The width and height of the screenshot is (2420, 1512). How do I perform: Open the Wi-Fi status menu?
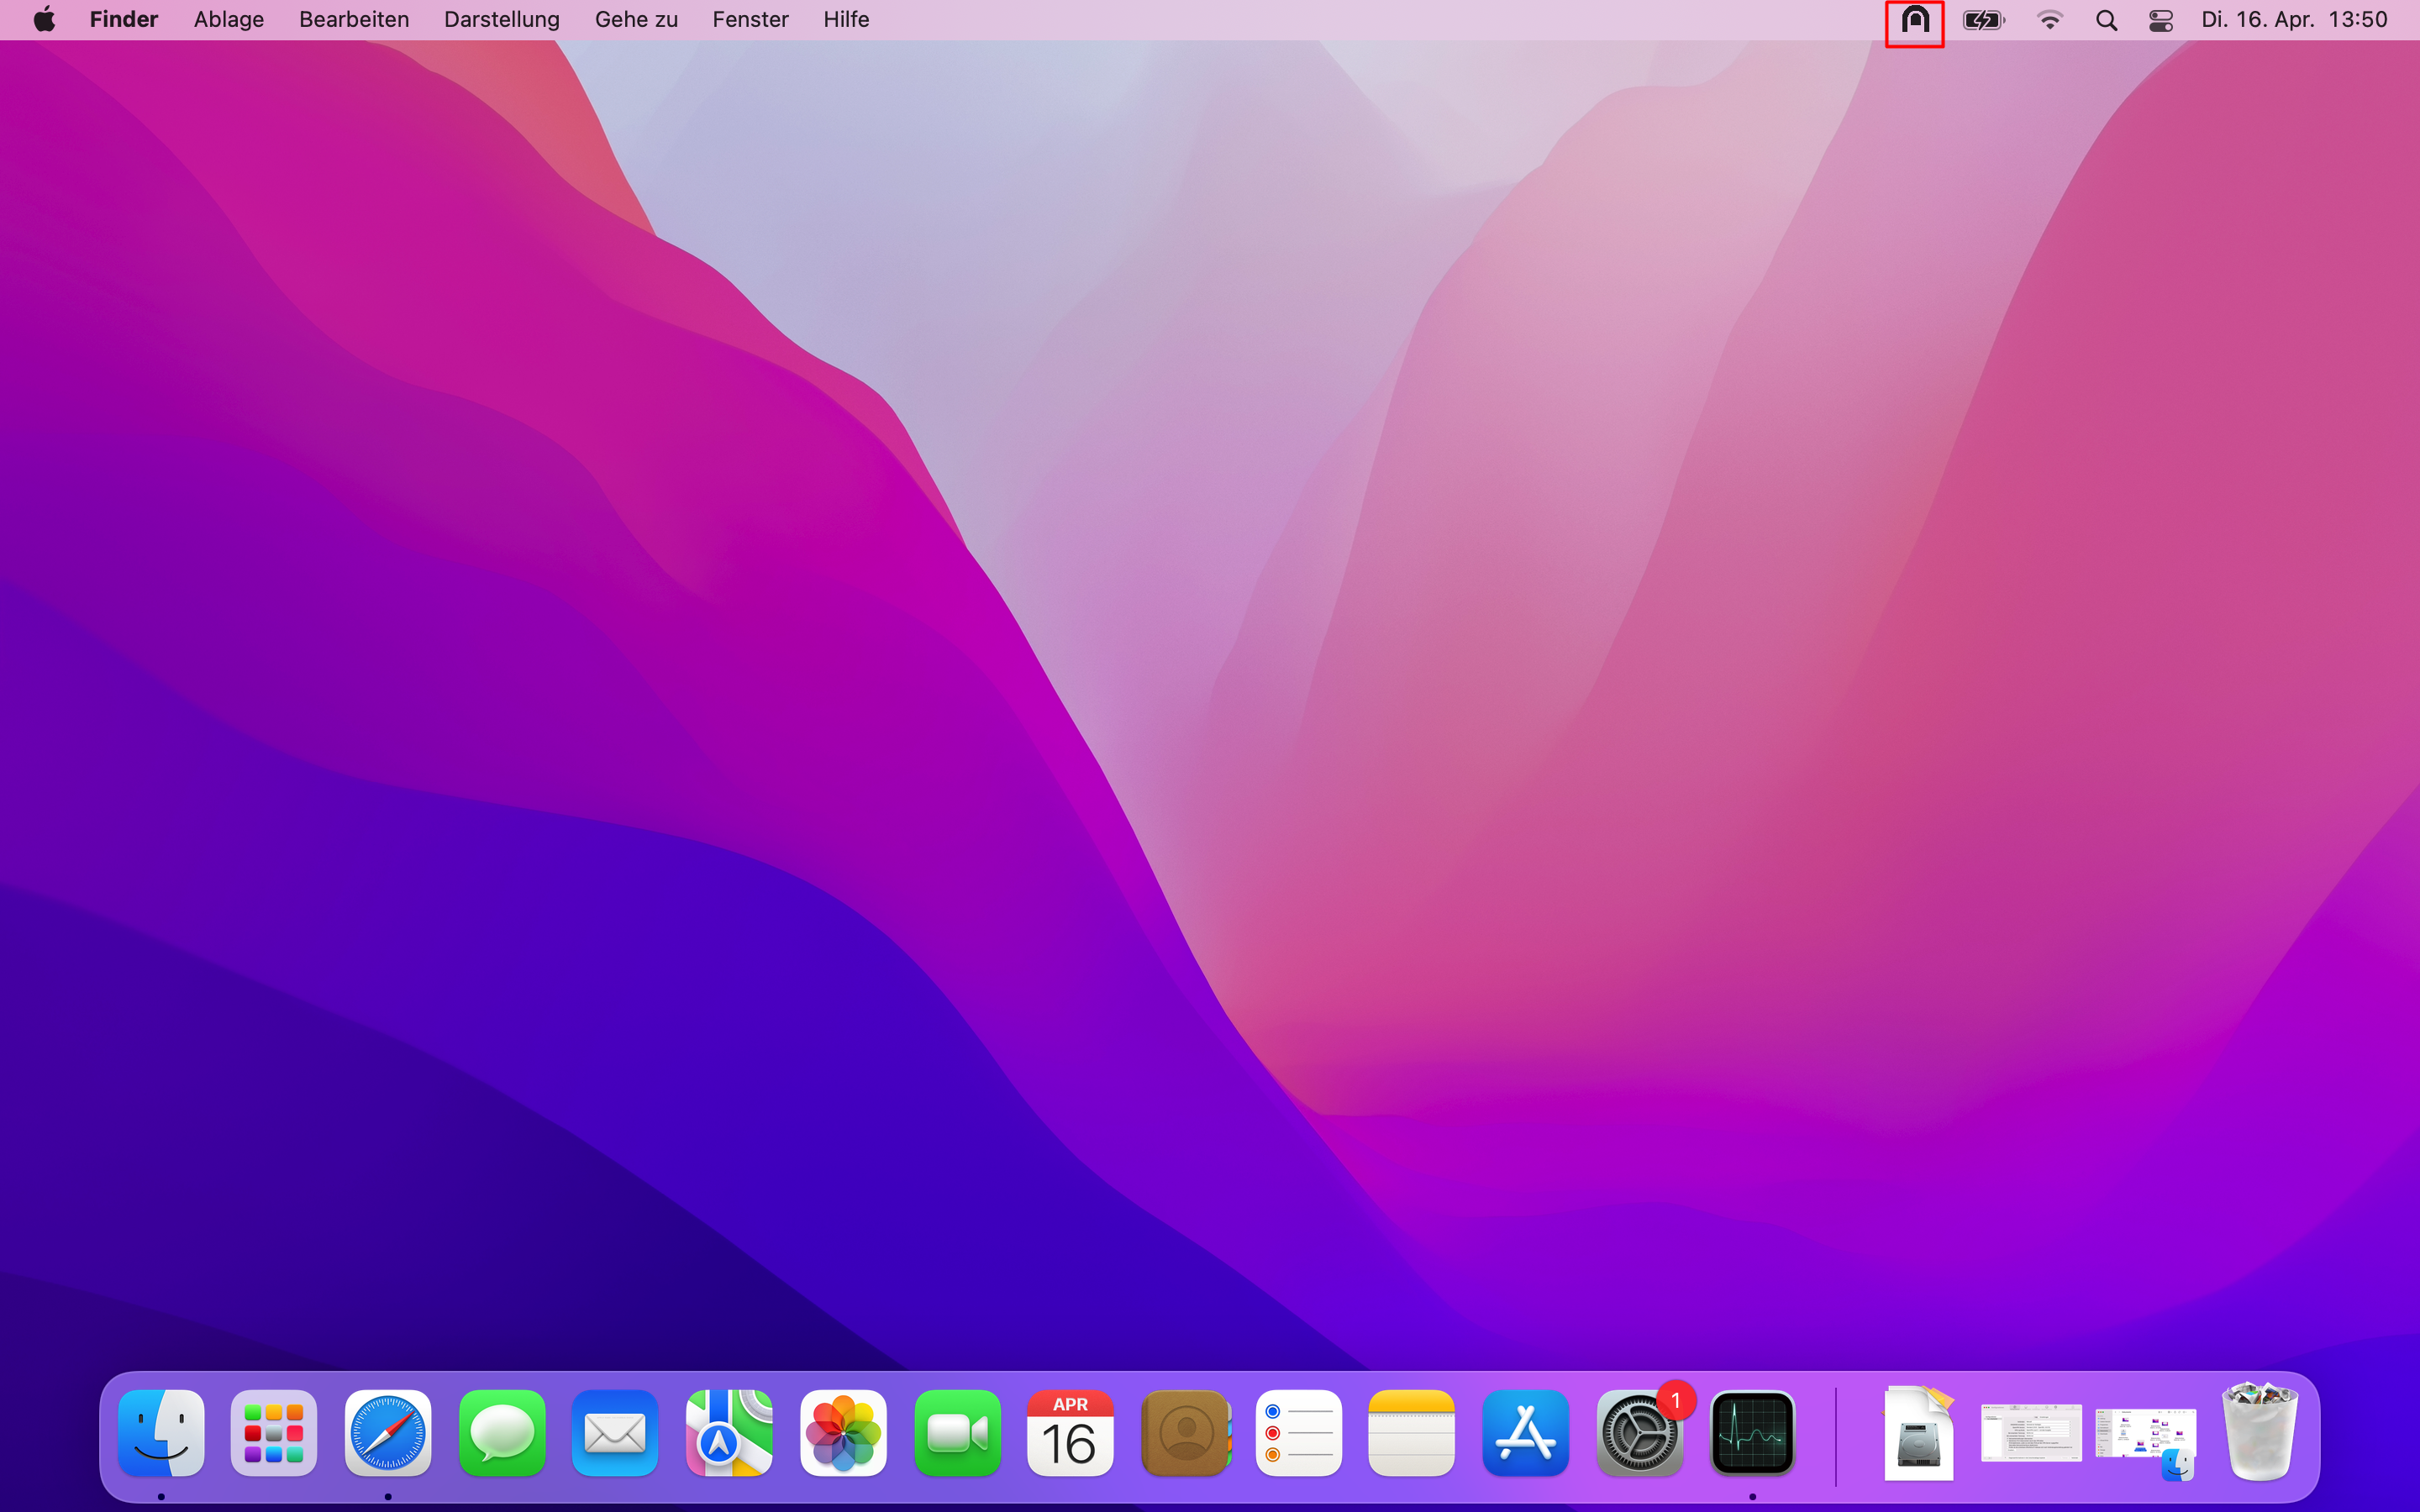click(x=2049, y=20)
